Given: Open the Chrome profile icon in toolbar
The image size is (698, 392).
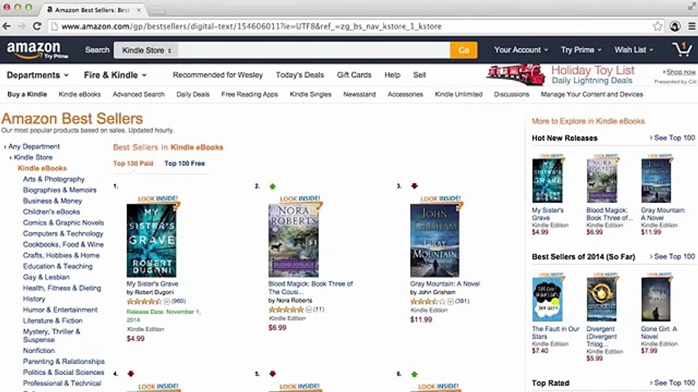Looking at the screenshot, I should 675,26.
